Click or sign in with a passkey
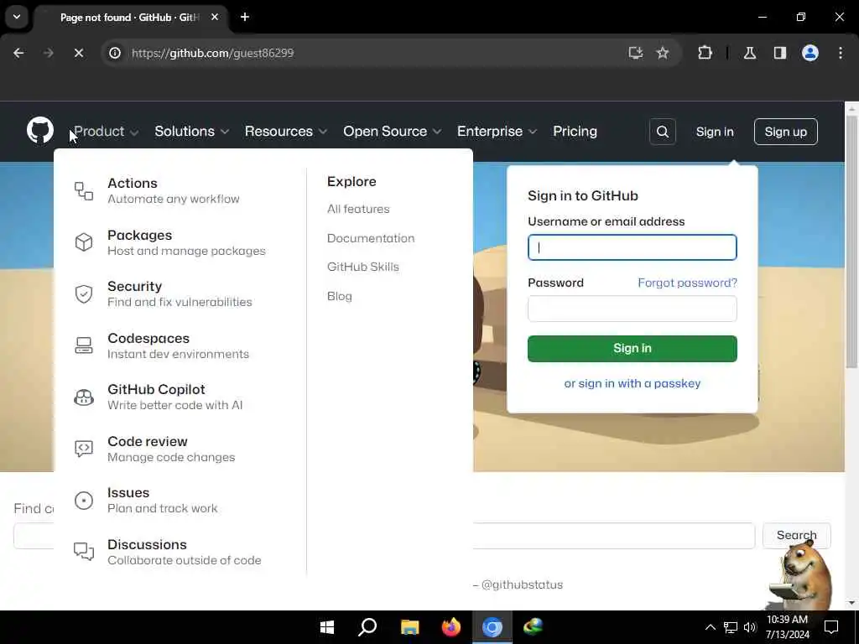Image resolution: width=859 pixels, height=644 pixels. pyautogui.click(x=633, y=383)
